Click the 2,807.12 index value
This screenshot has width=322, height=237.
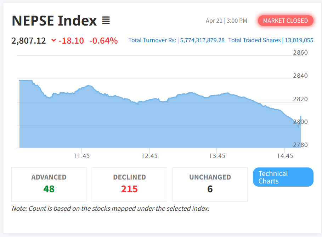coord(29,40)
